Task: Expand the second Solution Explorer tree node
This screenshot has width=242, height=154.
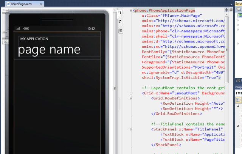Action: [238, 25]
